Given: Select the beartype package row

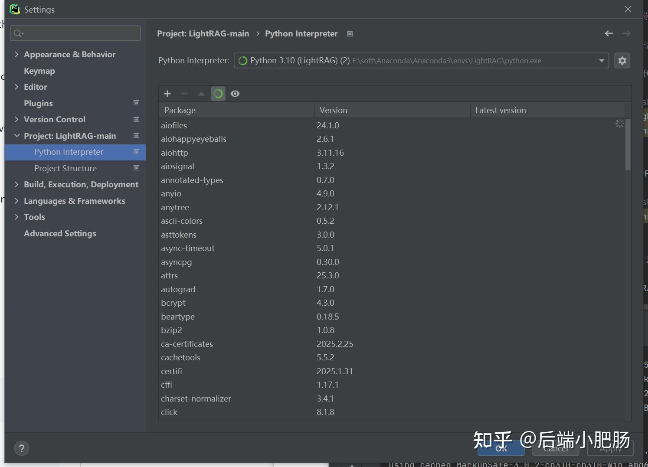Looking at the screenshot, I should pyautogui.click(x=392, y=317).
